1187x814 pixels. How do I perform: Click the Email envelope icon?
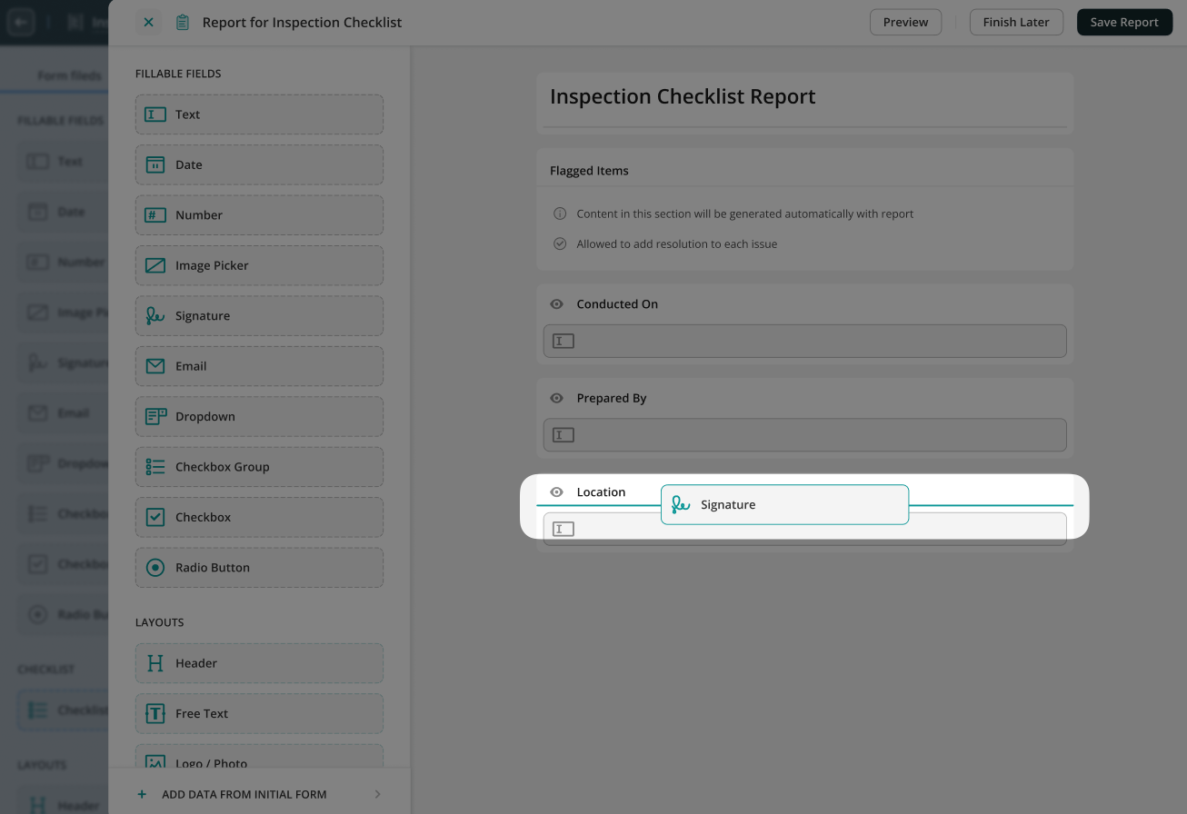155,366
